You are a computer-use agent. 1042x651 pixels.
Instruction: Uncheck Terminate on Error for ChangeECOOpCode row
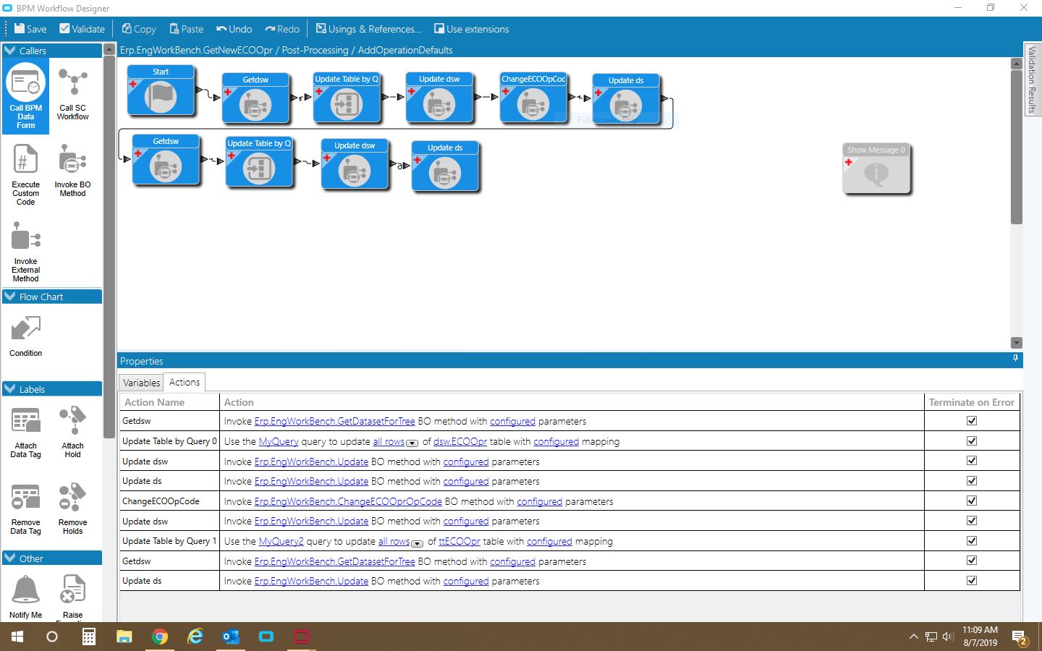point(972,501)
